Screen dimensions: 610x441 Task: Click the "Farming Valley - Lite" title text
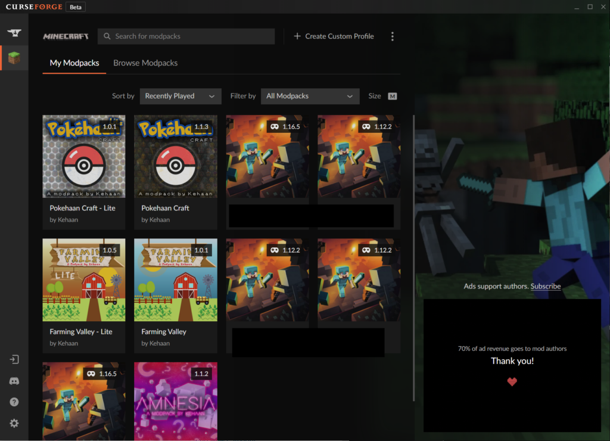(81, 331)
